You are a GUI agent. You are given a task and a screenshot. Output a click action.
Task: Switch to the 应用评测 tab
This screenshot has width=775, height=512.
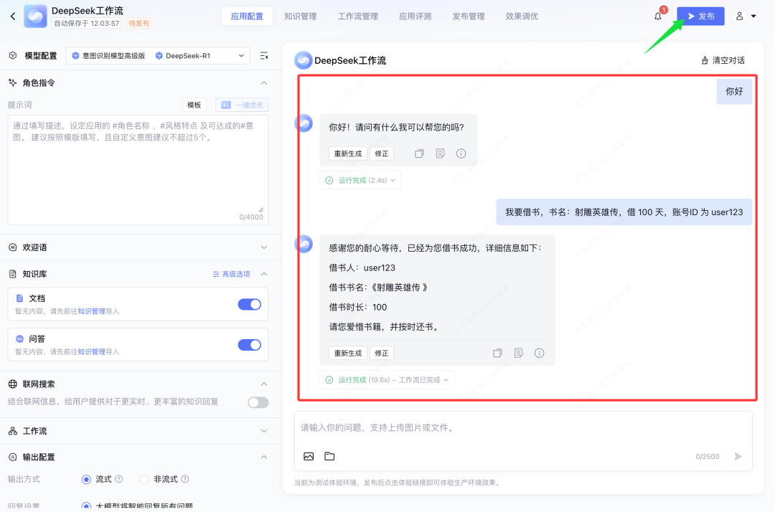coord(415,16)
